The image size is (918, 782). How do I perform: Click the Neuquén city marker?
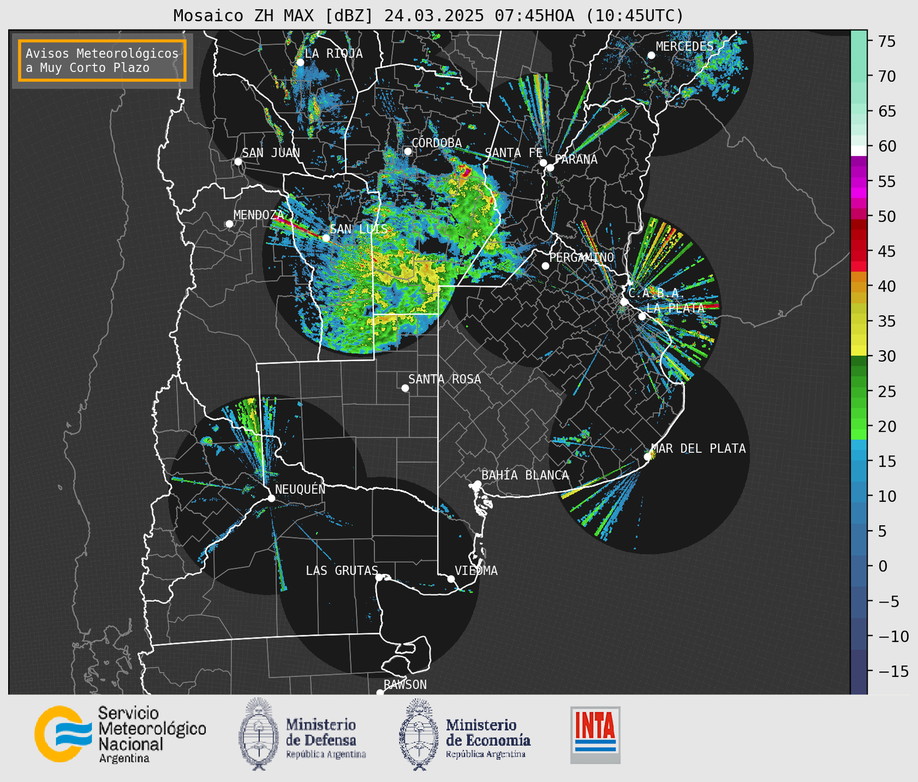(x=271, y=498)
